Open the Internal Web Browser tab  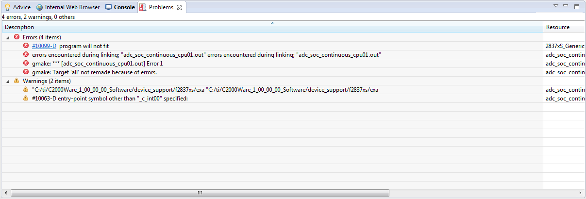click(67, 7)
